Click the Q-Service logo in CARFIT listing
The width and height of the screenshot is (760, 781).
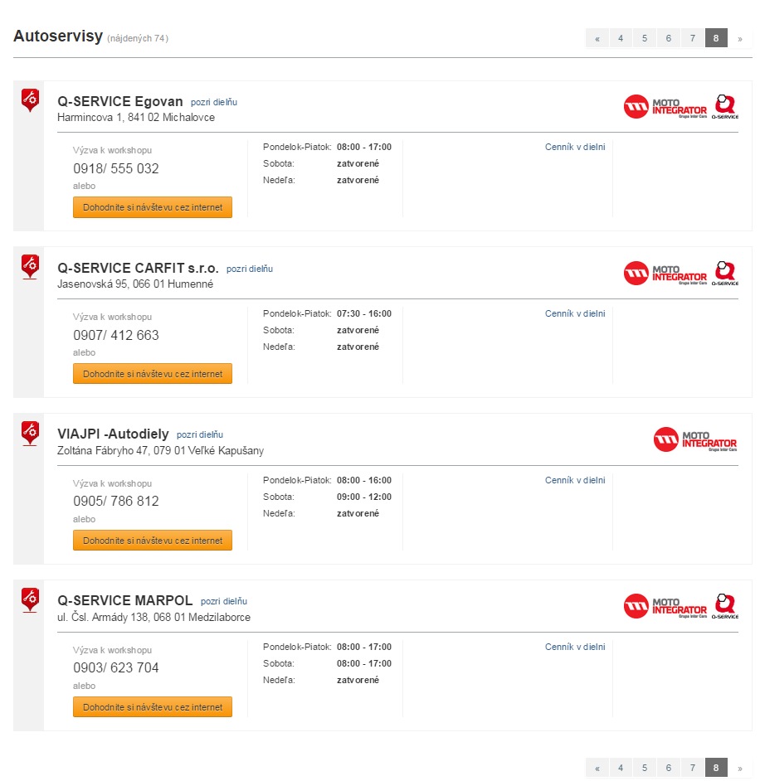725,273
